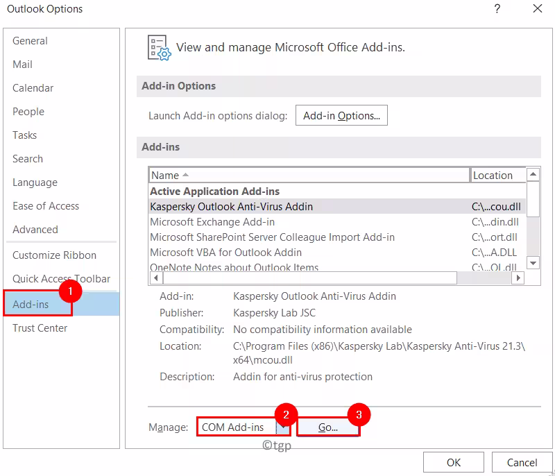Sort add-ins by the Location column
555x476 pixels.
497,176
